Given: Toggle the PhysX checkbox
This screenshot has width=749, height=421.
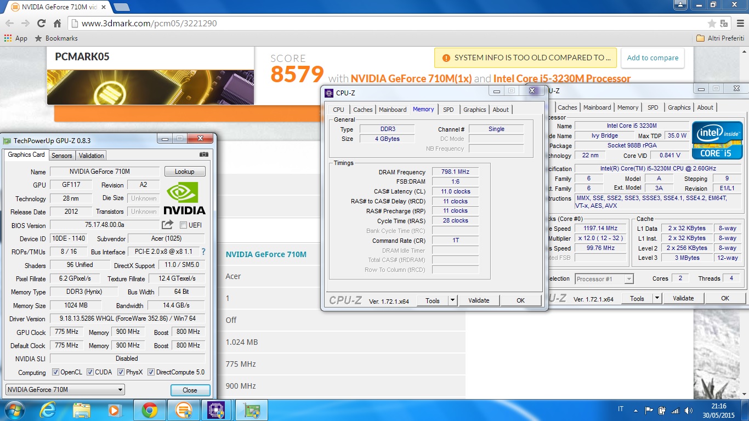Looking at the screenshot, I should 121,372.
